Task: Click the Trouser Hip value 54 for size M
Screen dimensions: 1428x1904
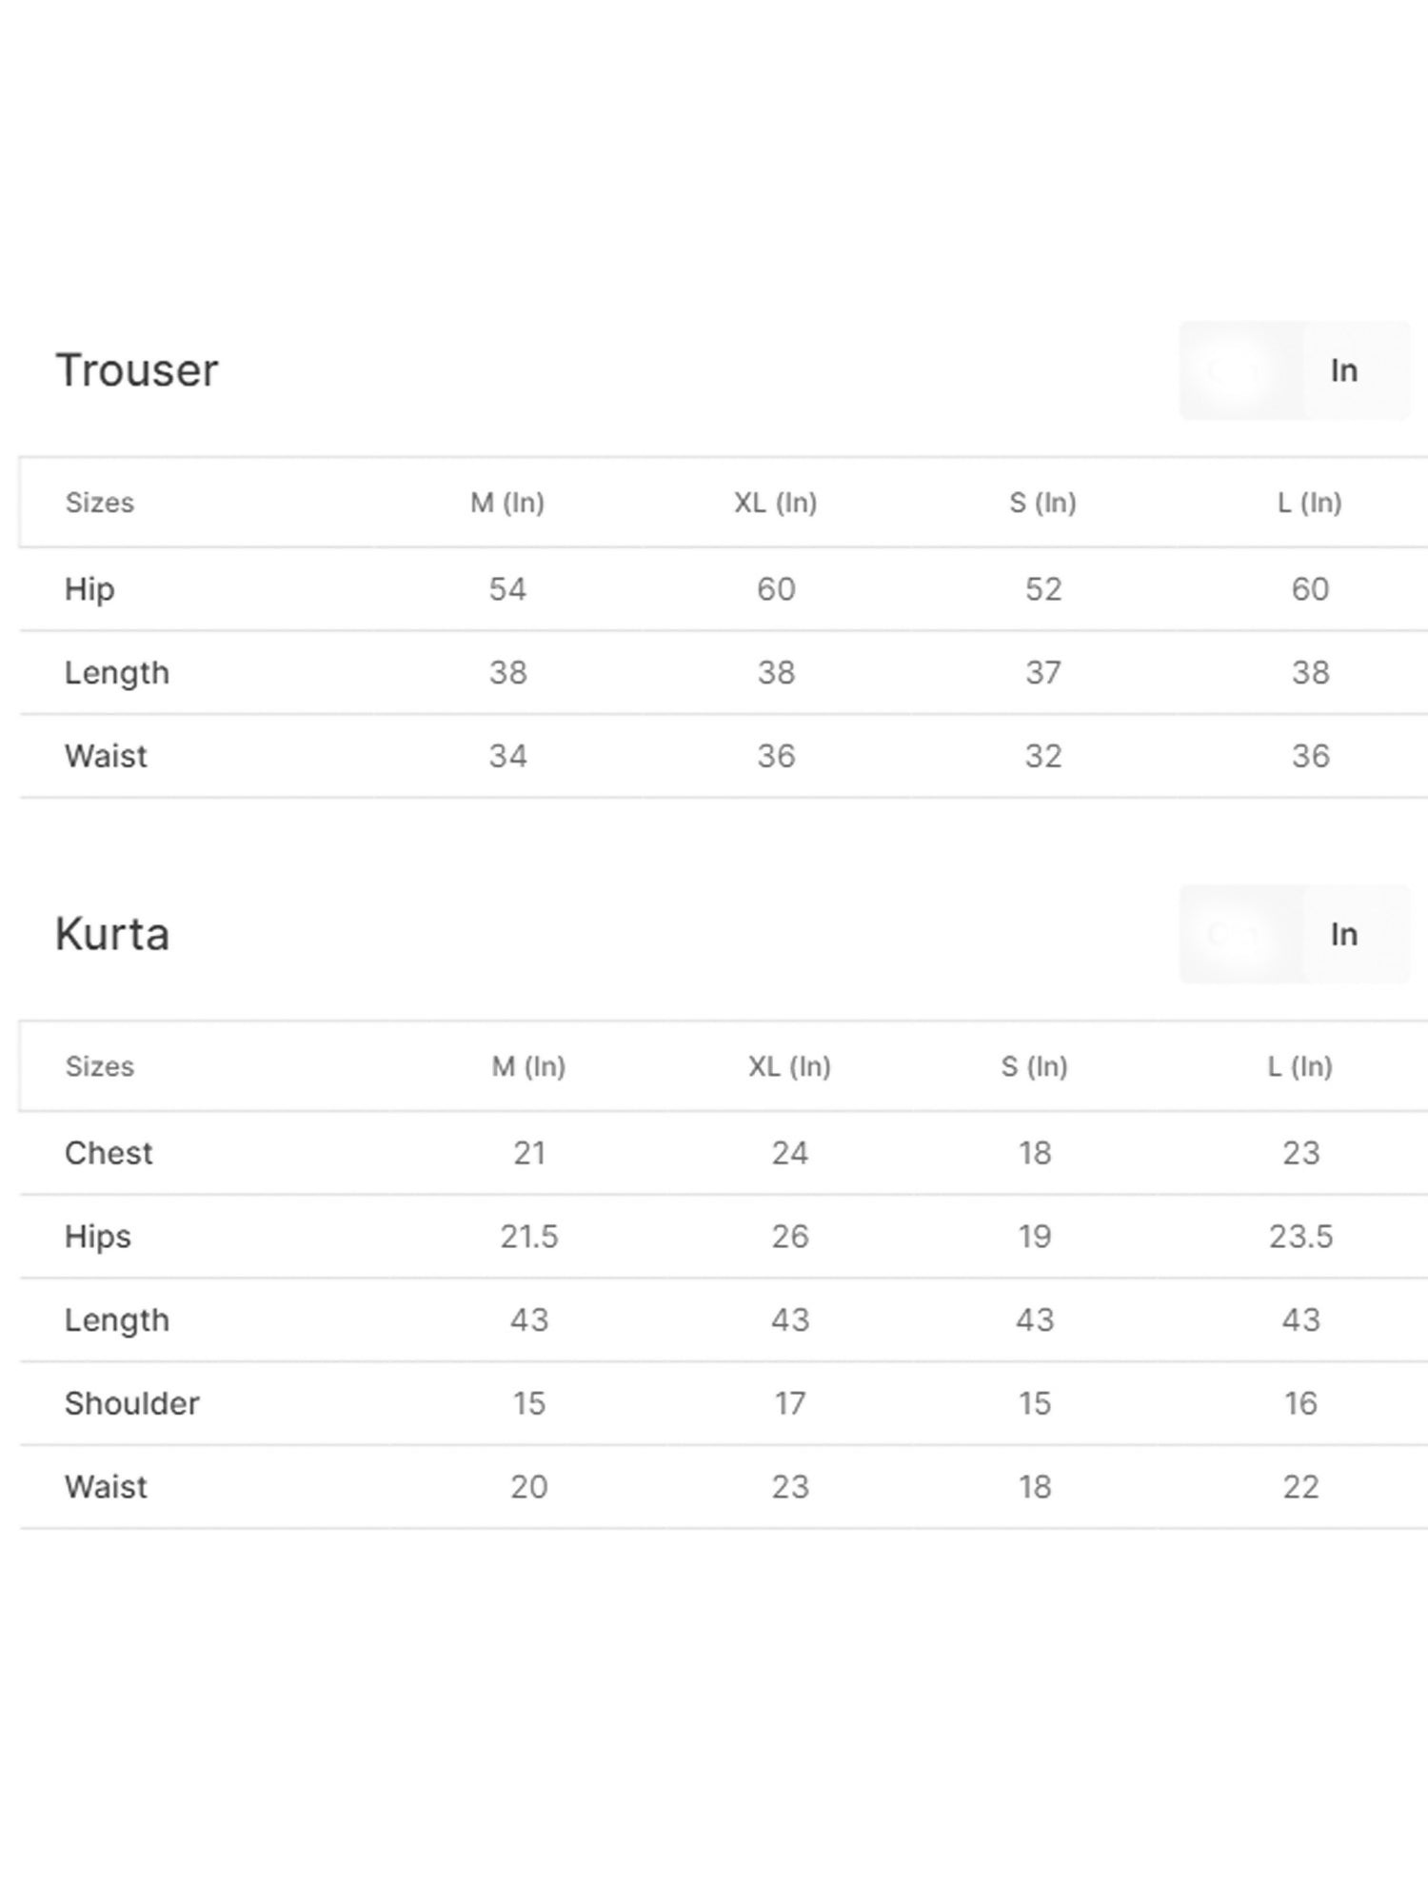Action: pyautogui.click(x=507, y=589)
